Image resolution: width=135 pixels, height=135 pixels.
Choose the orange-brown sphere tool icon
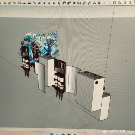tap(49, 3)
